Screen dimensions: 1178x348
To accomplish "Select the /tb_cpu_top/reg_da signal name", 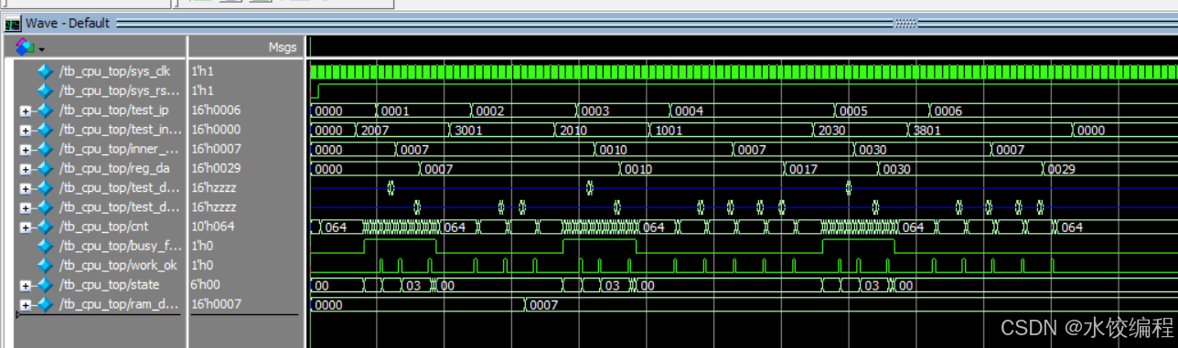I will click(114, 169).
